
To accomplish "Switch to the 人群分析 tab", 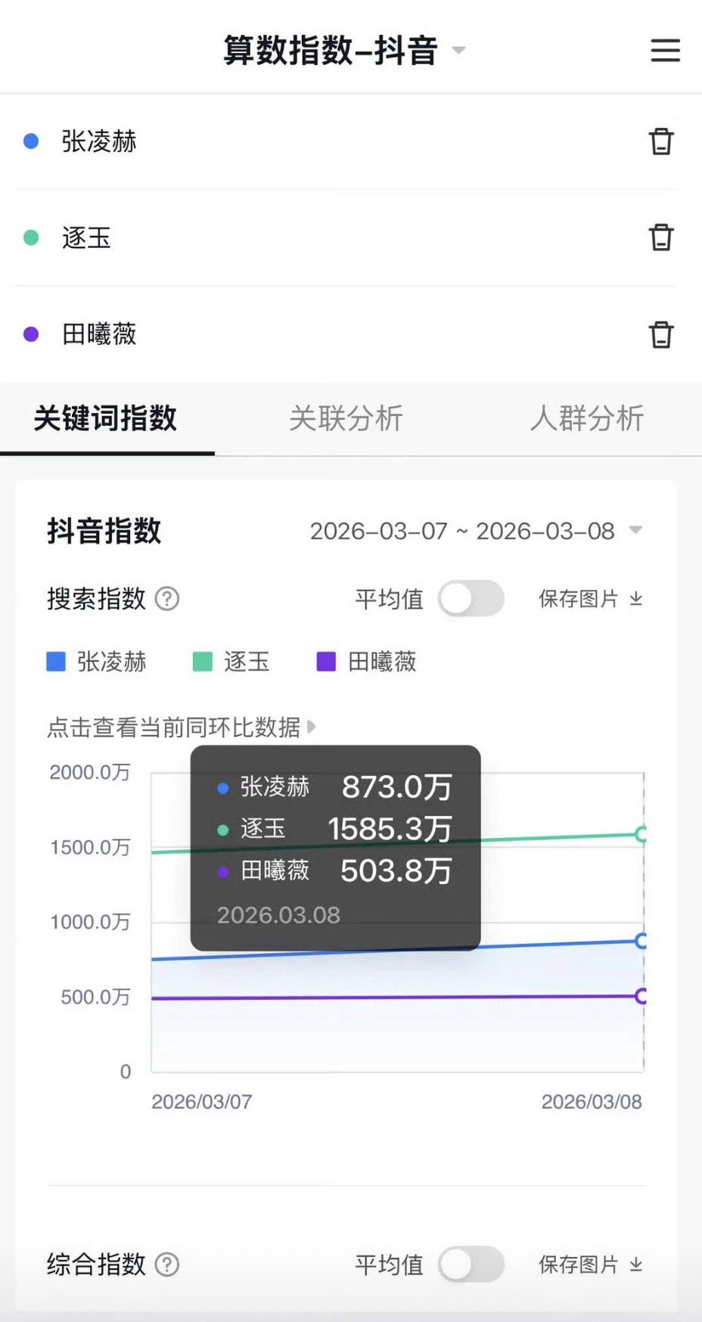I will pos(587,418).
